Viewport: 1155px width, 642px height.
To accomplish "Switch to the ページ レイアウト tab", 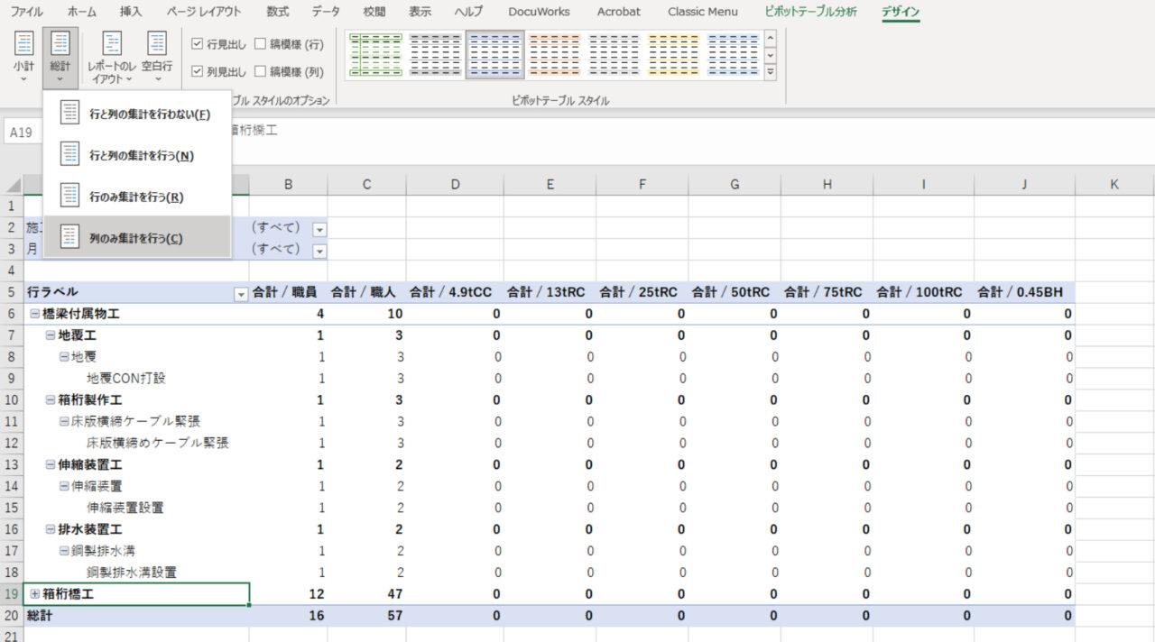I will [204, 12].
